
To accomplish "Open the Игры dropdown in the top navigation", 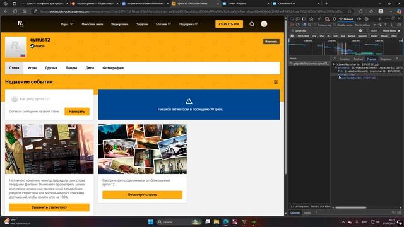I will pos(66,24).
